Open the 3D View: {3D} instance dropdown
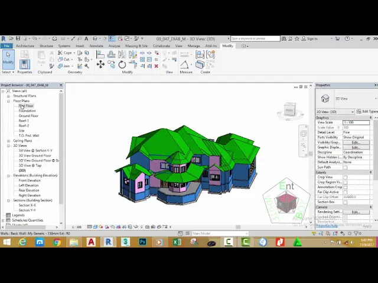The width and height of the screenshot is (378, 283). coord(335,111)
